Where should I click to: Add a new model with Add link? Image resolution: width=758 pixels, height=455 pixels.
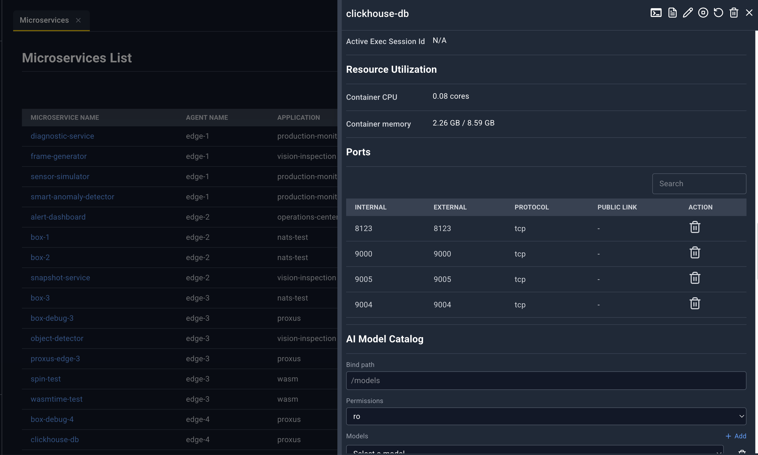736,436
